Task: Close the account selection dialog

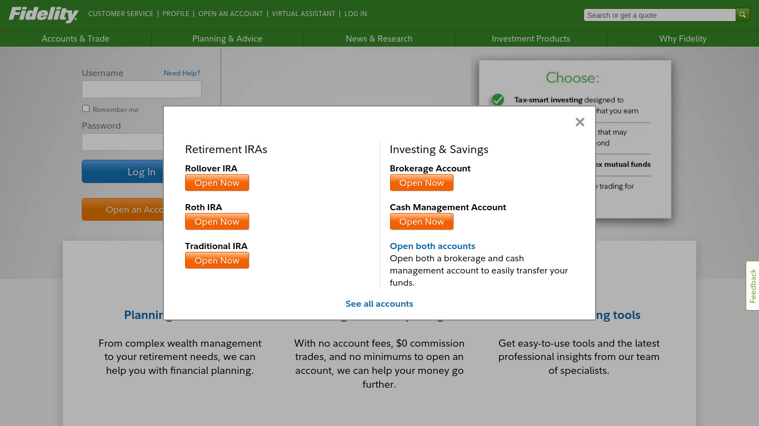Action: click(580, 122)
